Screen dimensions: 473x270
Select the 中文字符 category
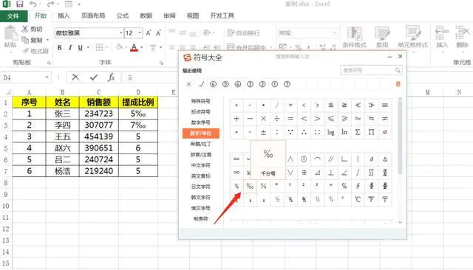click(x=200, y=165)
